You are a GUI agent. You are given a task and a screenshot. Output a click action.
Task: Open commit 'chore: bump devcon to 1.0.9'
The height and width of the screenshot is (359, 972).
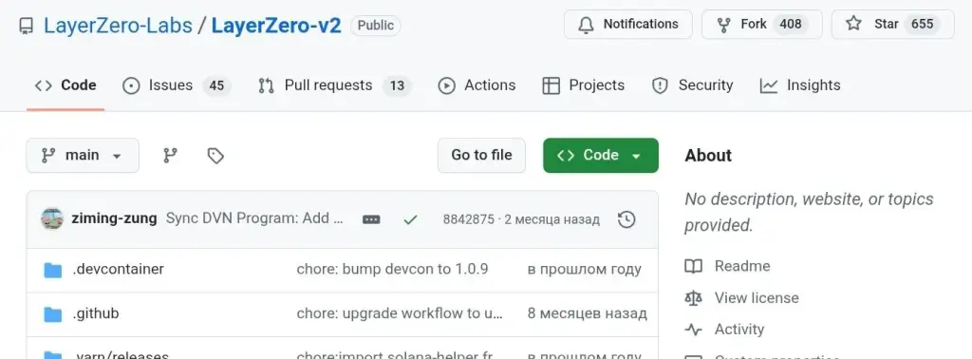[x=392, y=269]
